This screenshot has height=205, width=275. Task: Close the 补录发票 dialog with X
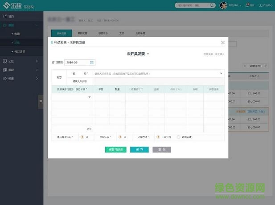[223, 42]
